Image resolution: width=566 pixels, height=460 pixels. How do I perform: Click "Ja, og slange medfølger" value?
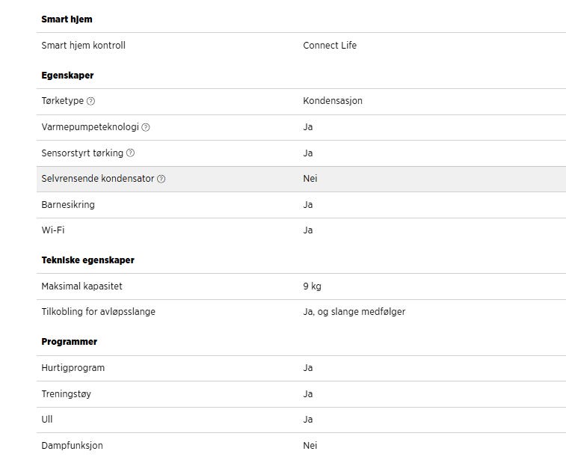tap(354, 312)
